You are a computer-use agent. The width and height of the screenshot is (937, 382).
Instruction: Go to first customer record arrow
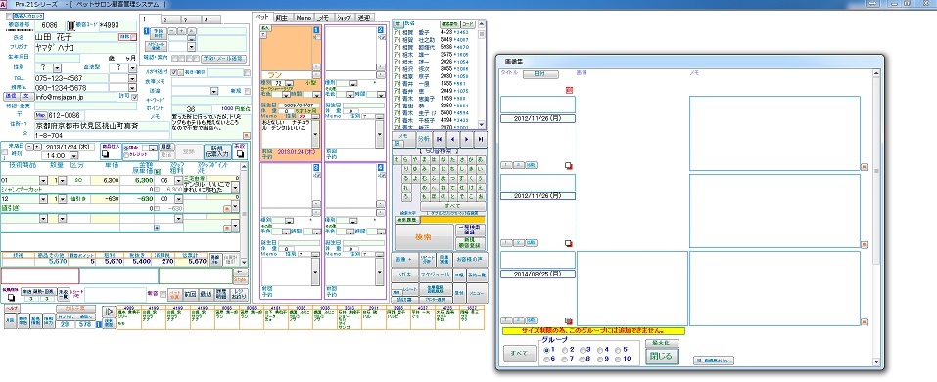point(441,140)
